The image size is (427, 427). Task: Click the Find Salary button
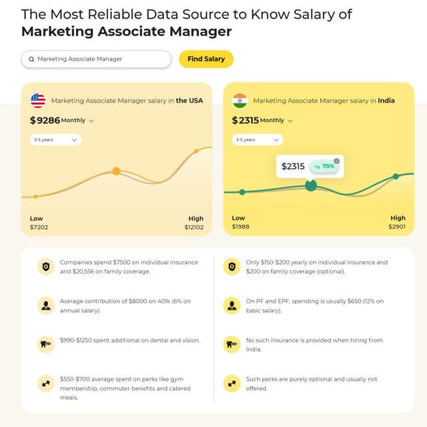[206, 59]
